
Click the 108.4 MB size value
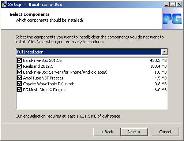coord(158,66)
